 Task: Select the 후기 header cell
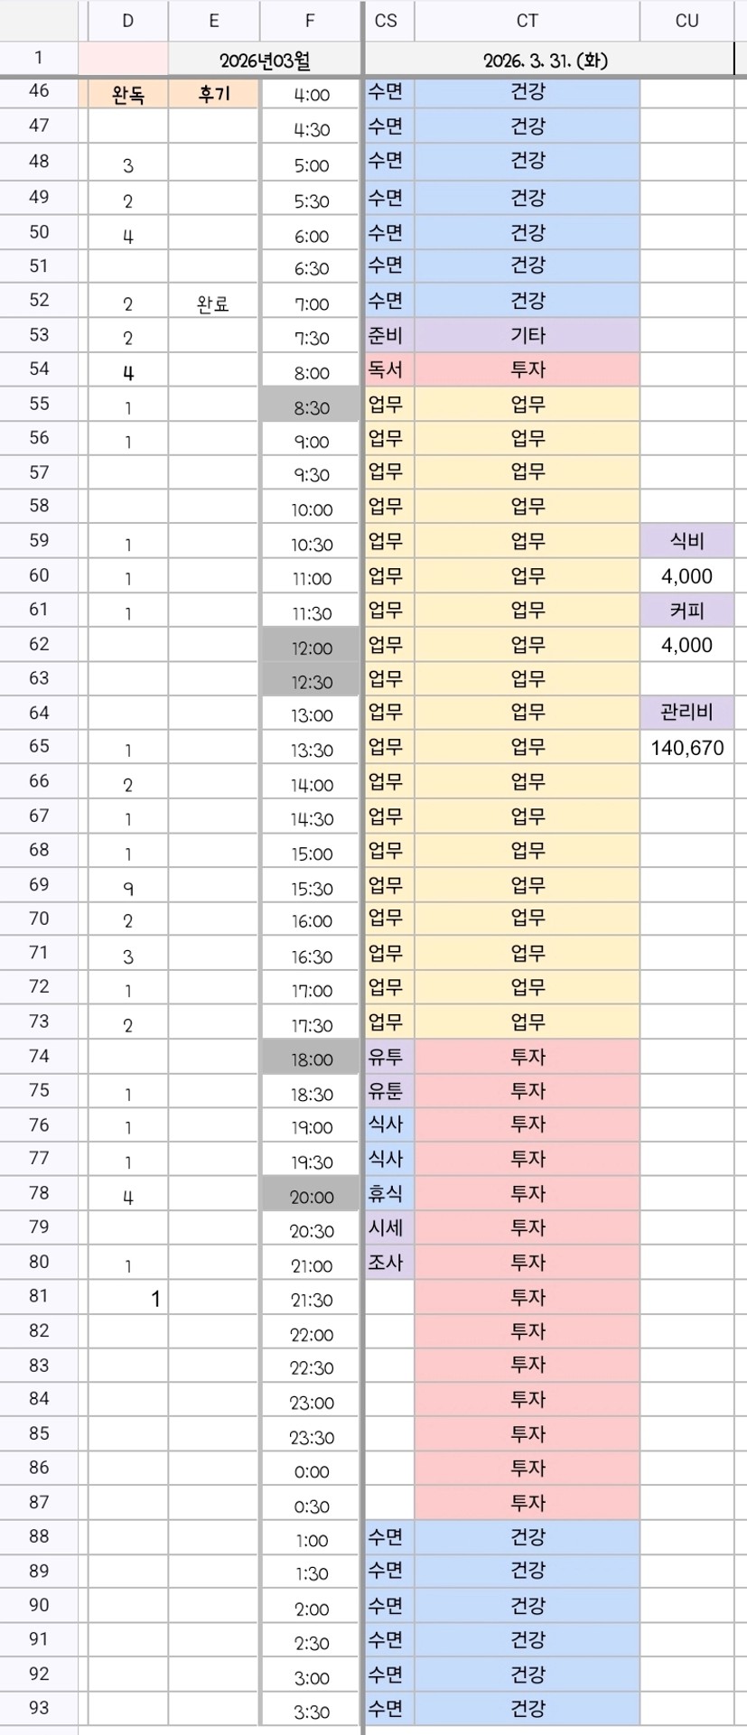213,94
